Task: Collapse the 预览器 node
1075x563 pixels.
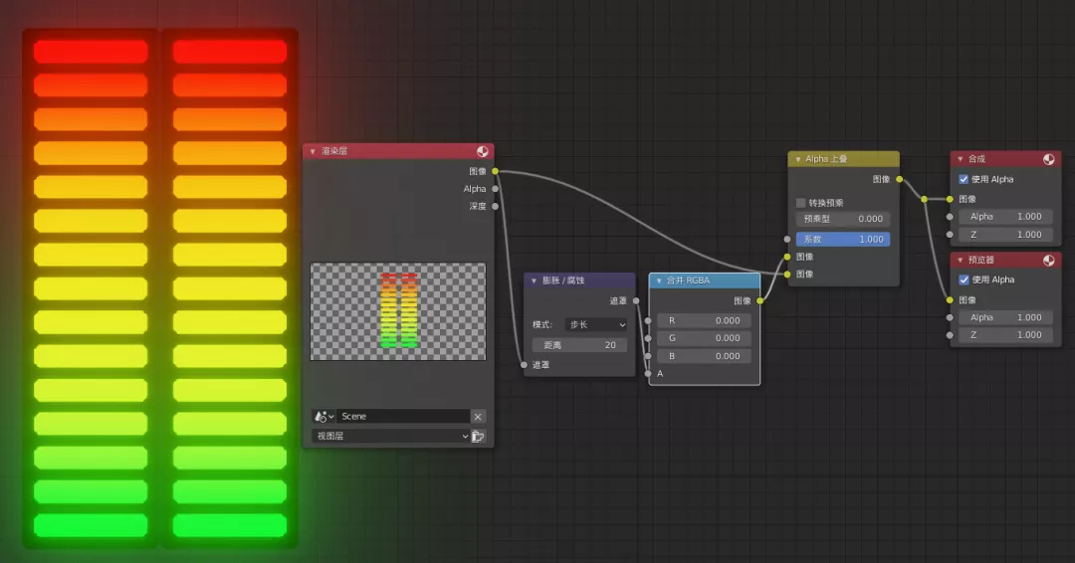Action: [961, 261]
